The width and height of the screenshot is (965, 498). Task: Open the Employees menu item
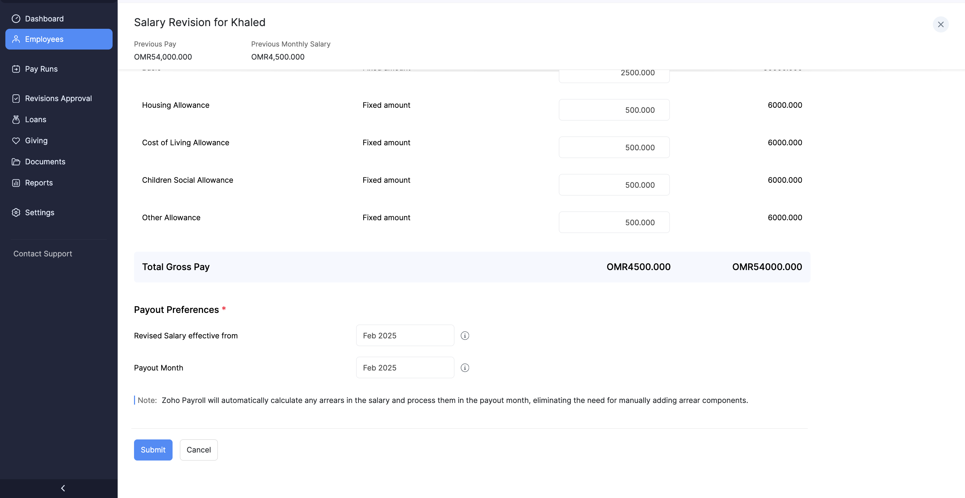click(59, 39)
